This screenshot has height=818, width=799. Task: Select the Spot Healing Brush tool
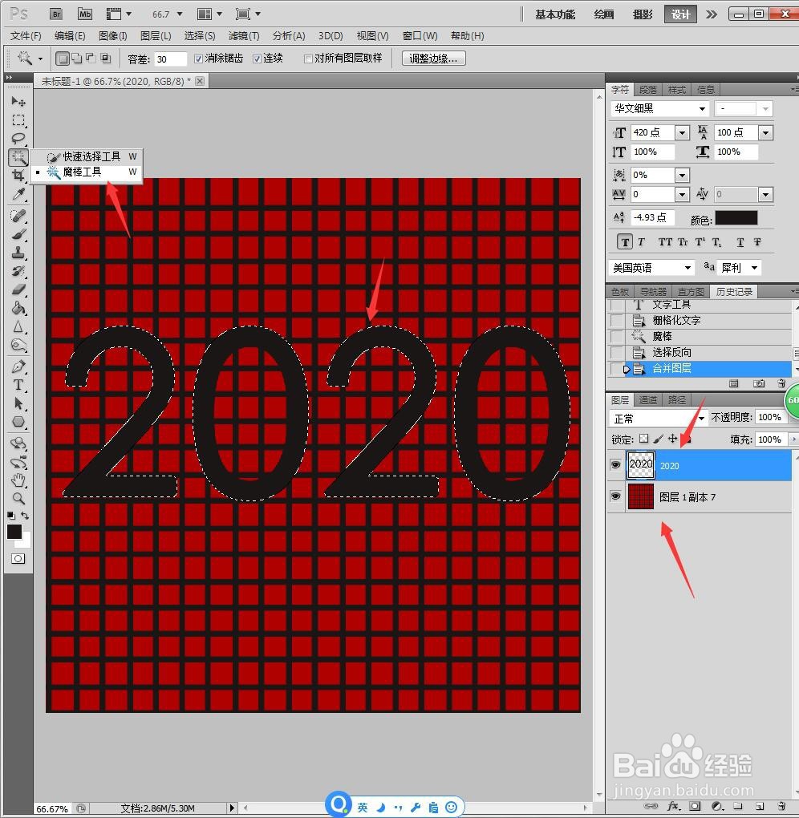[x=18, y=216]
